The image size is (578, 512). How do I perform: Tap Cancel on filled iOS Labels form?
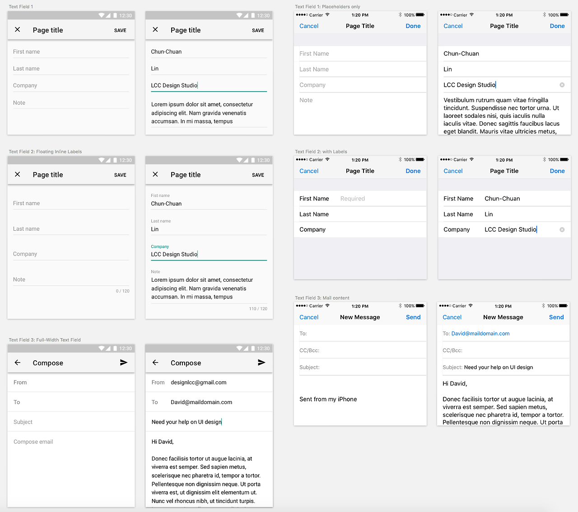coord(453,171)
